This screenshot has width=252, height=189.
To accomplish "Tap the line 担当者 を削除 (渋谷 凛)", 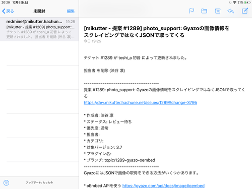I will (104, 71).
